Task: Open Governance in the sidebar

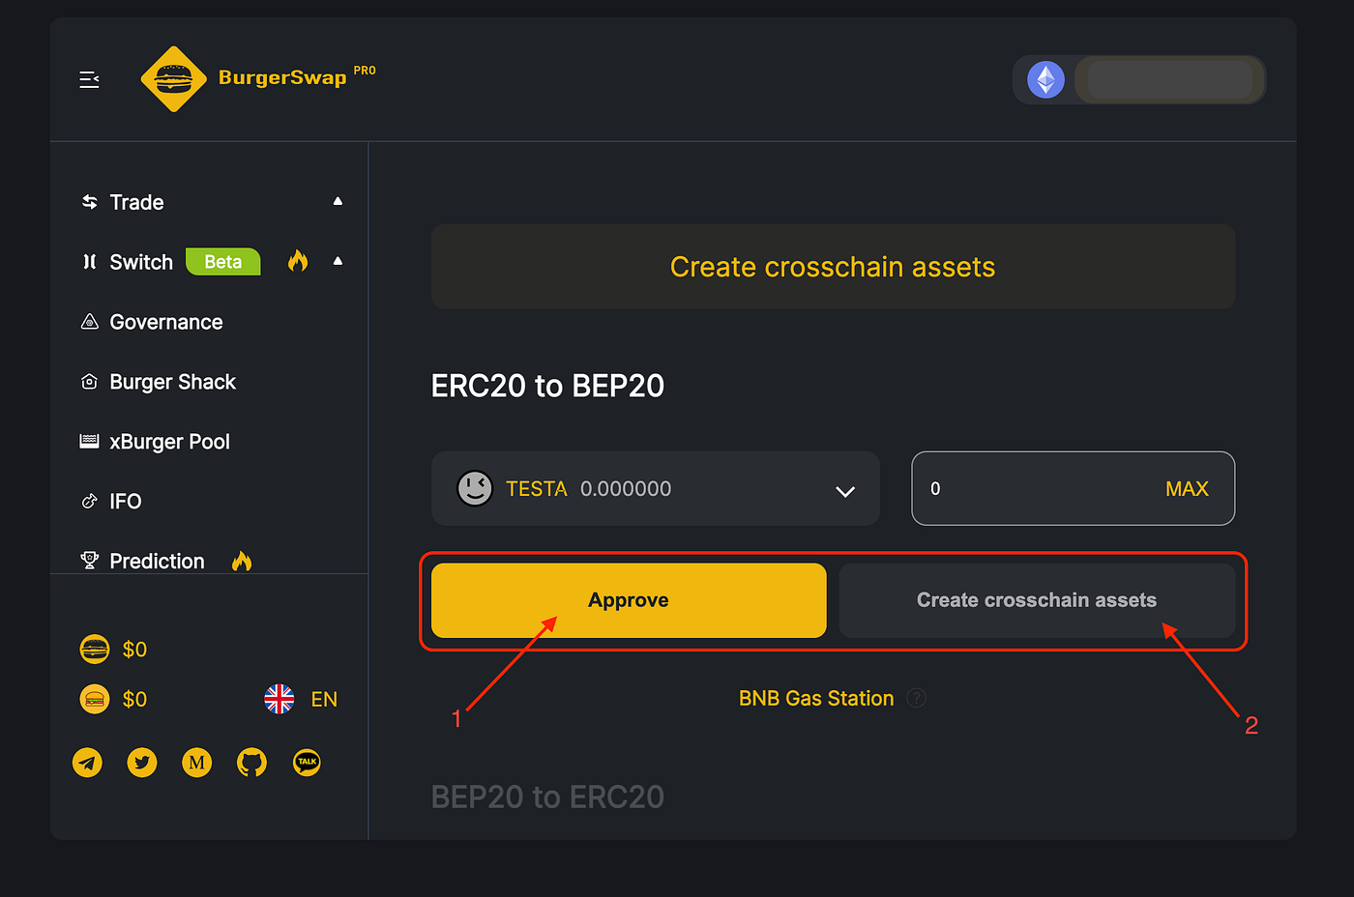Action: (165, 322)
